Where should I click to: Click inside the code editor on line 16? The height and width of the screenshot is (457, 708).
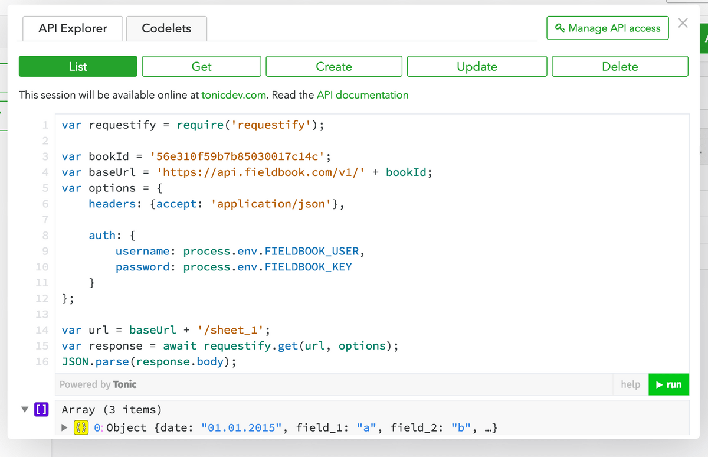[x=147, y=361]
